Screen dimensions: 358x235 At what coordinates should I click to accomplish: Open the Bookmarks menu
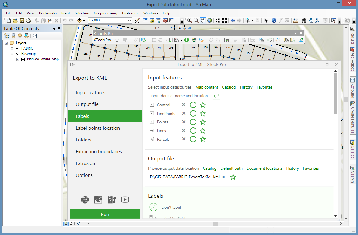(x=48, y=13)
